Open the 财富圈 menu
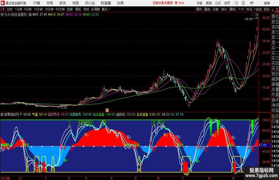The width and height of the screenshot is (279, 180). 106,3
